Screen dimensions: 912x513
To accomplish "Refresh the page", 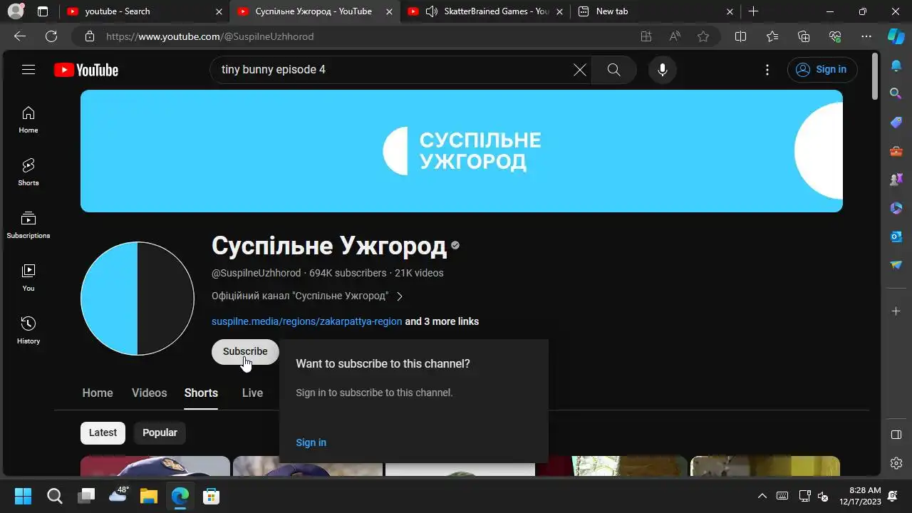I will [x=51, y=36].
